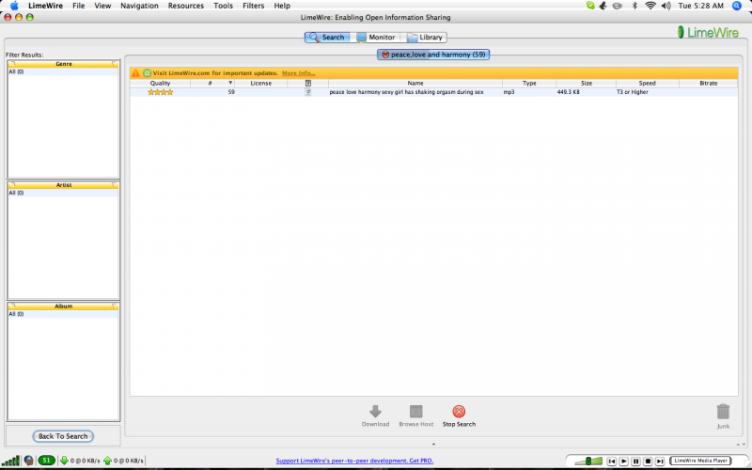Open the Apple menu
The image size is (752, 470).
point(14,6)
